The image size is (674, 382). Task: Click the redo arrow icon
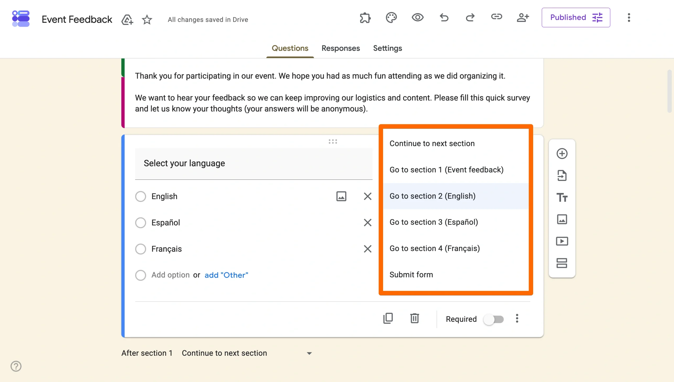tap(470, 18)
